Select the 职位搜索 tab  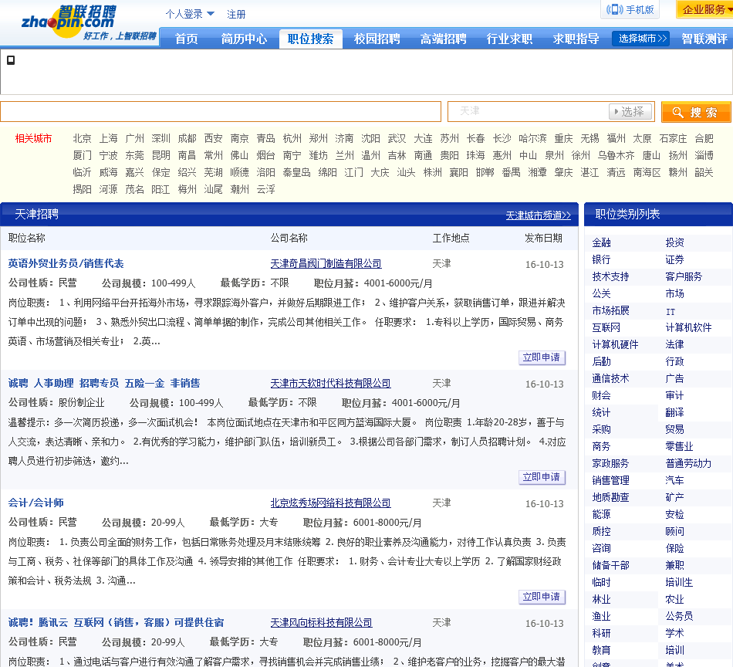point(310,39)
